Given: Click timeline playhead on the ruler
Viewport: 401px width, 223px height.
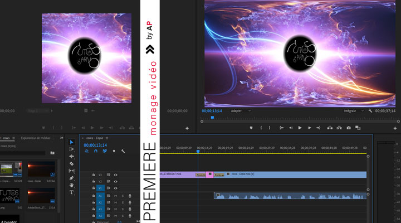Looking at the screenshot, I should point(198,151).
